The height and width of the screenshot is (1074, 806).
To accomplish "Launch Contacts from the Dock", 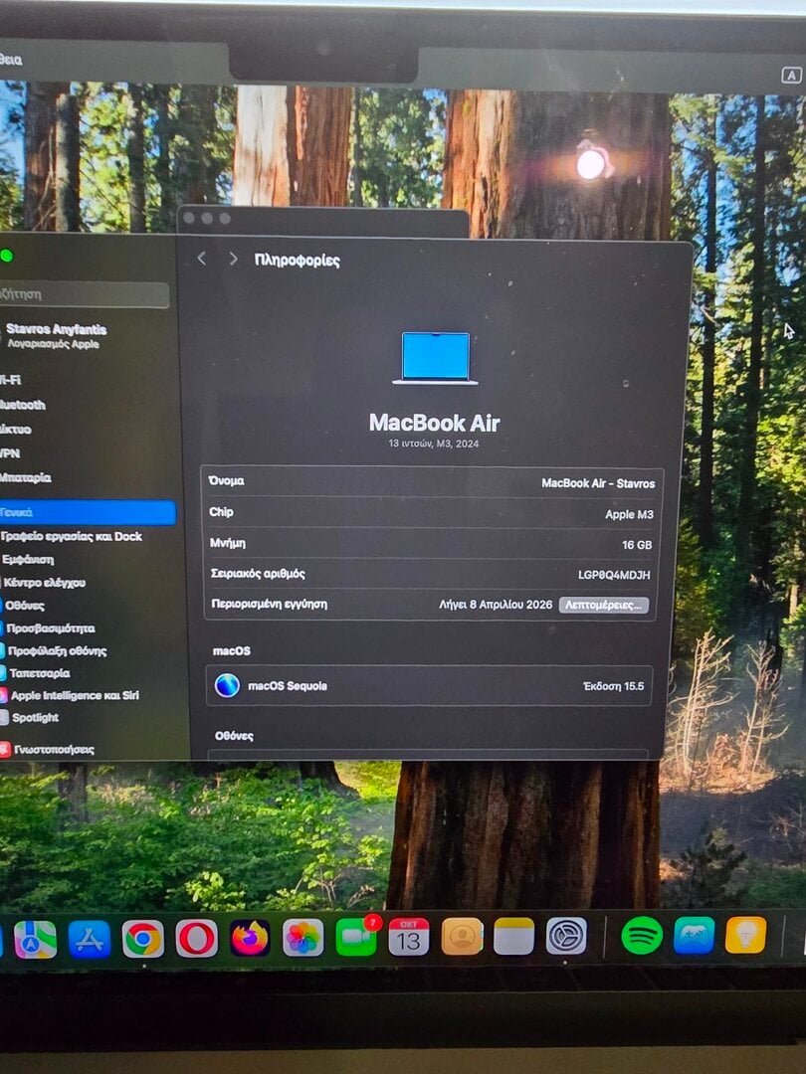I will (462, 937).
